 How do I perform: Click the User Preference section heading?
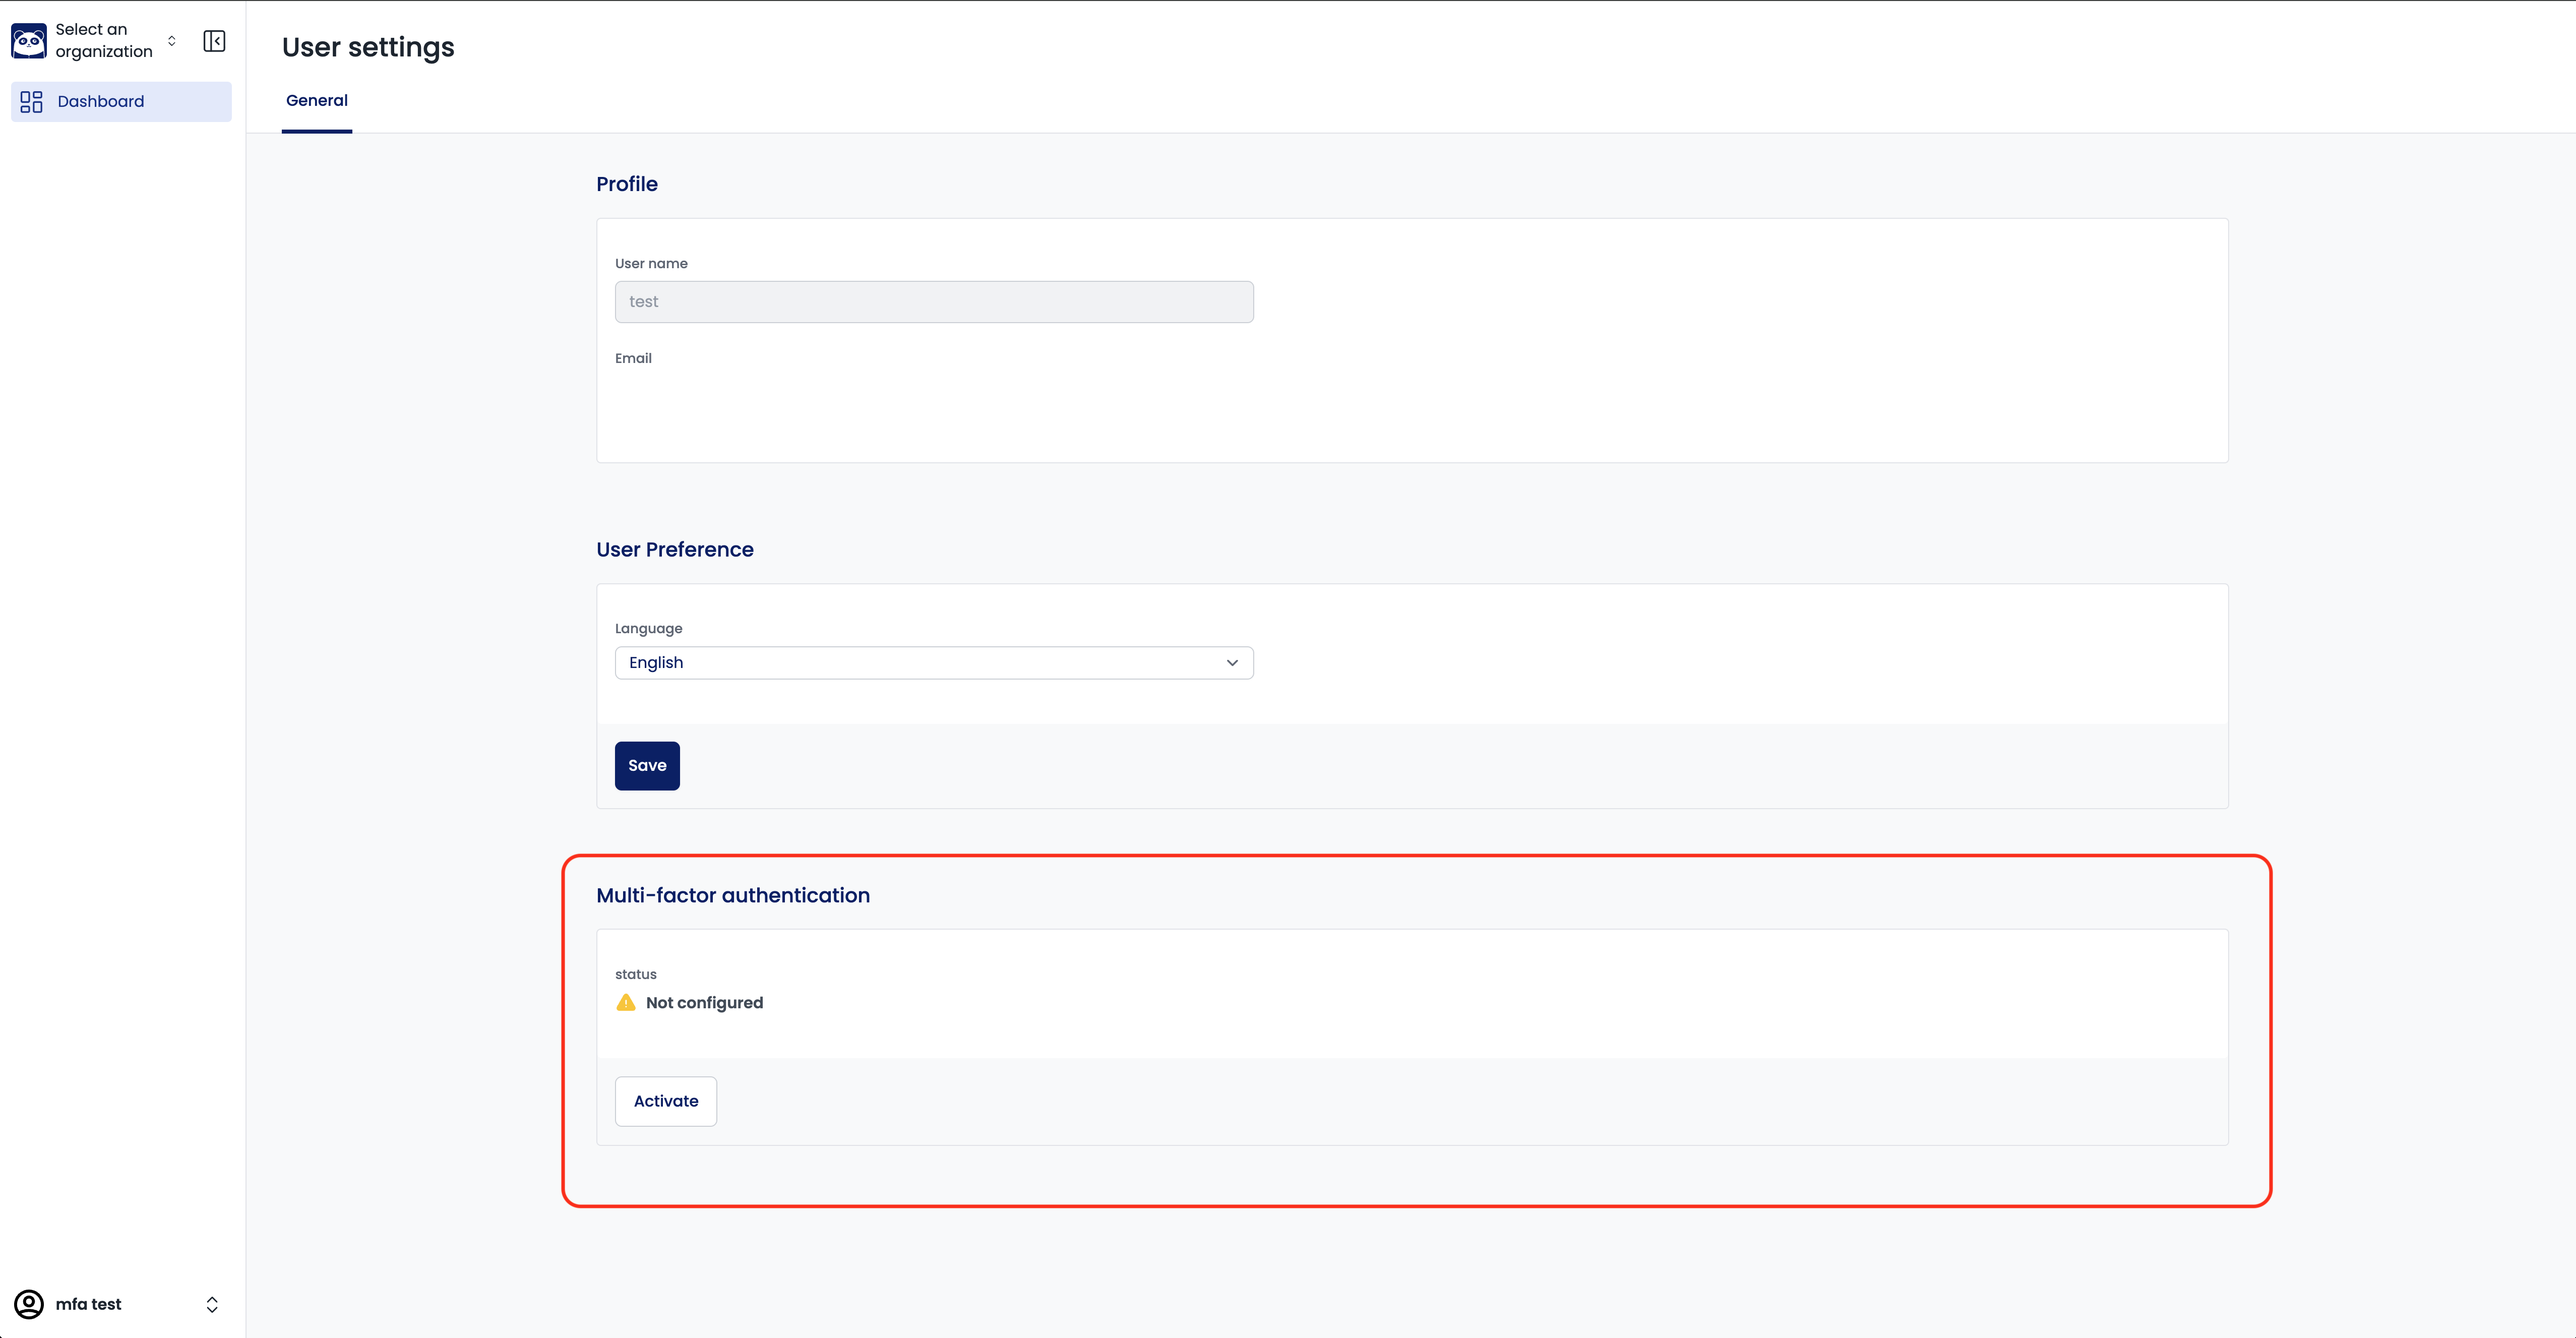tap(675, 549)
